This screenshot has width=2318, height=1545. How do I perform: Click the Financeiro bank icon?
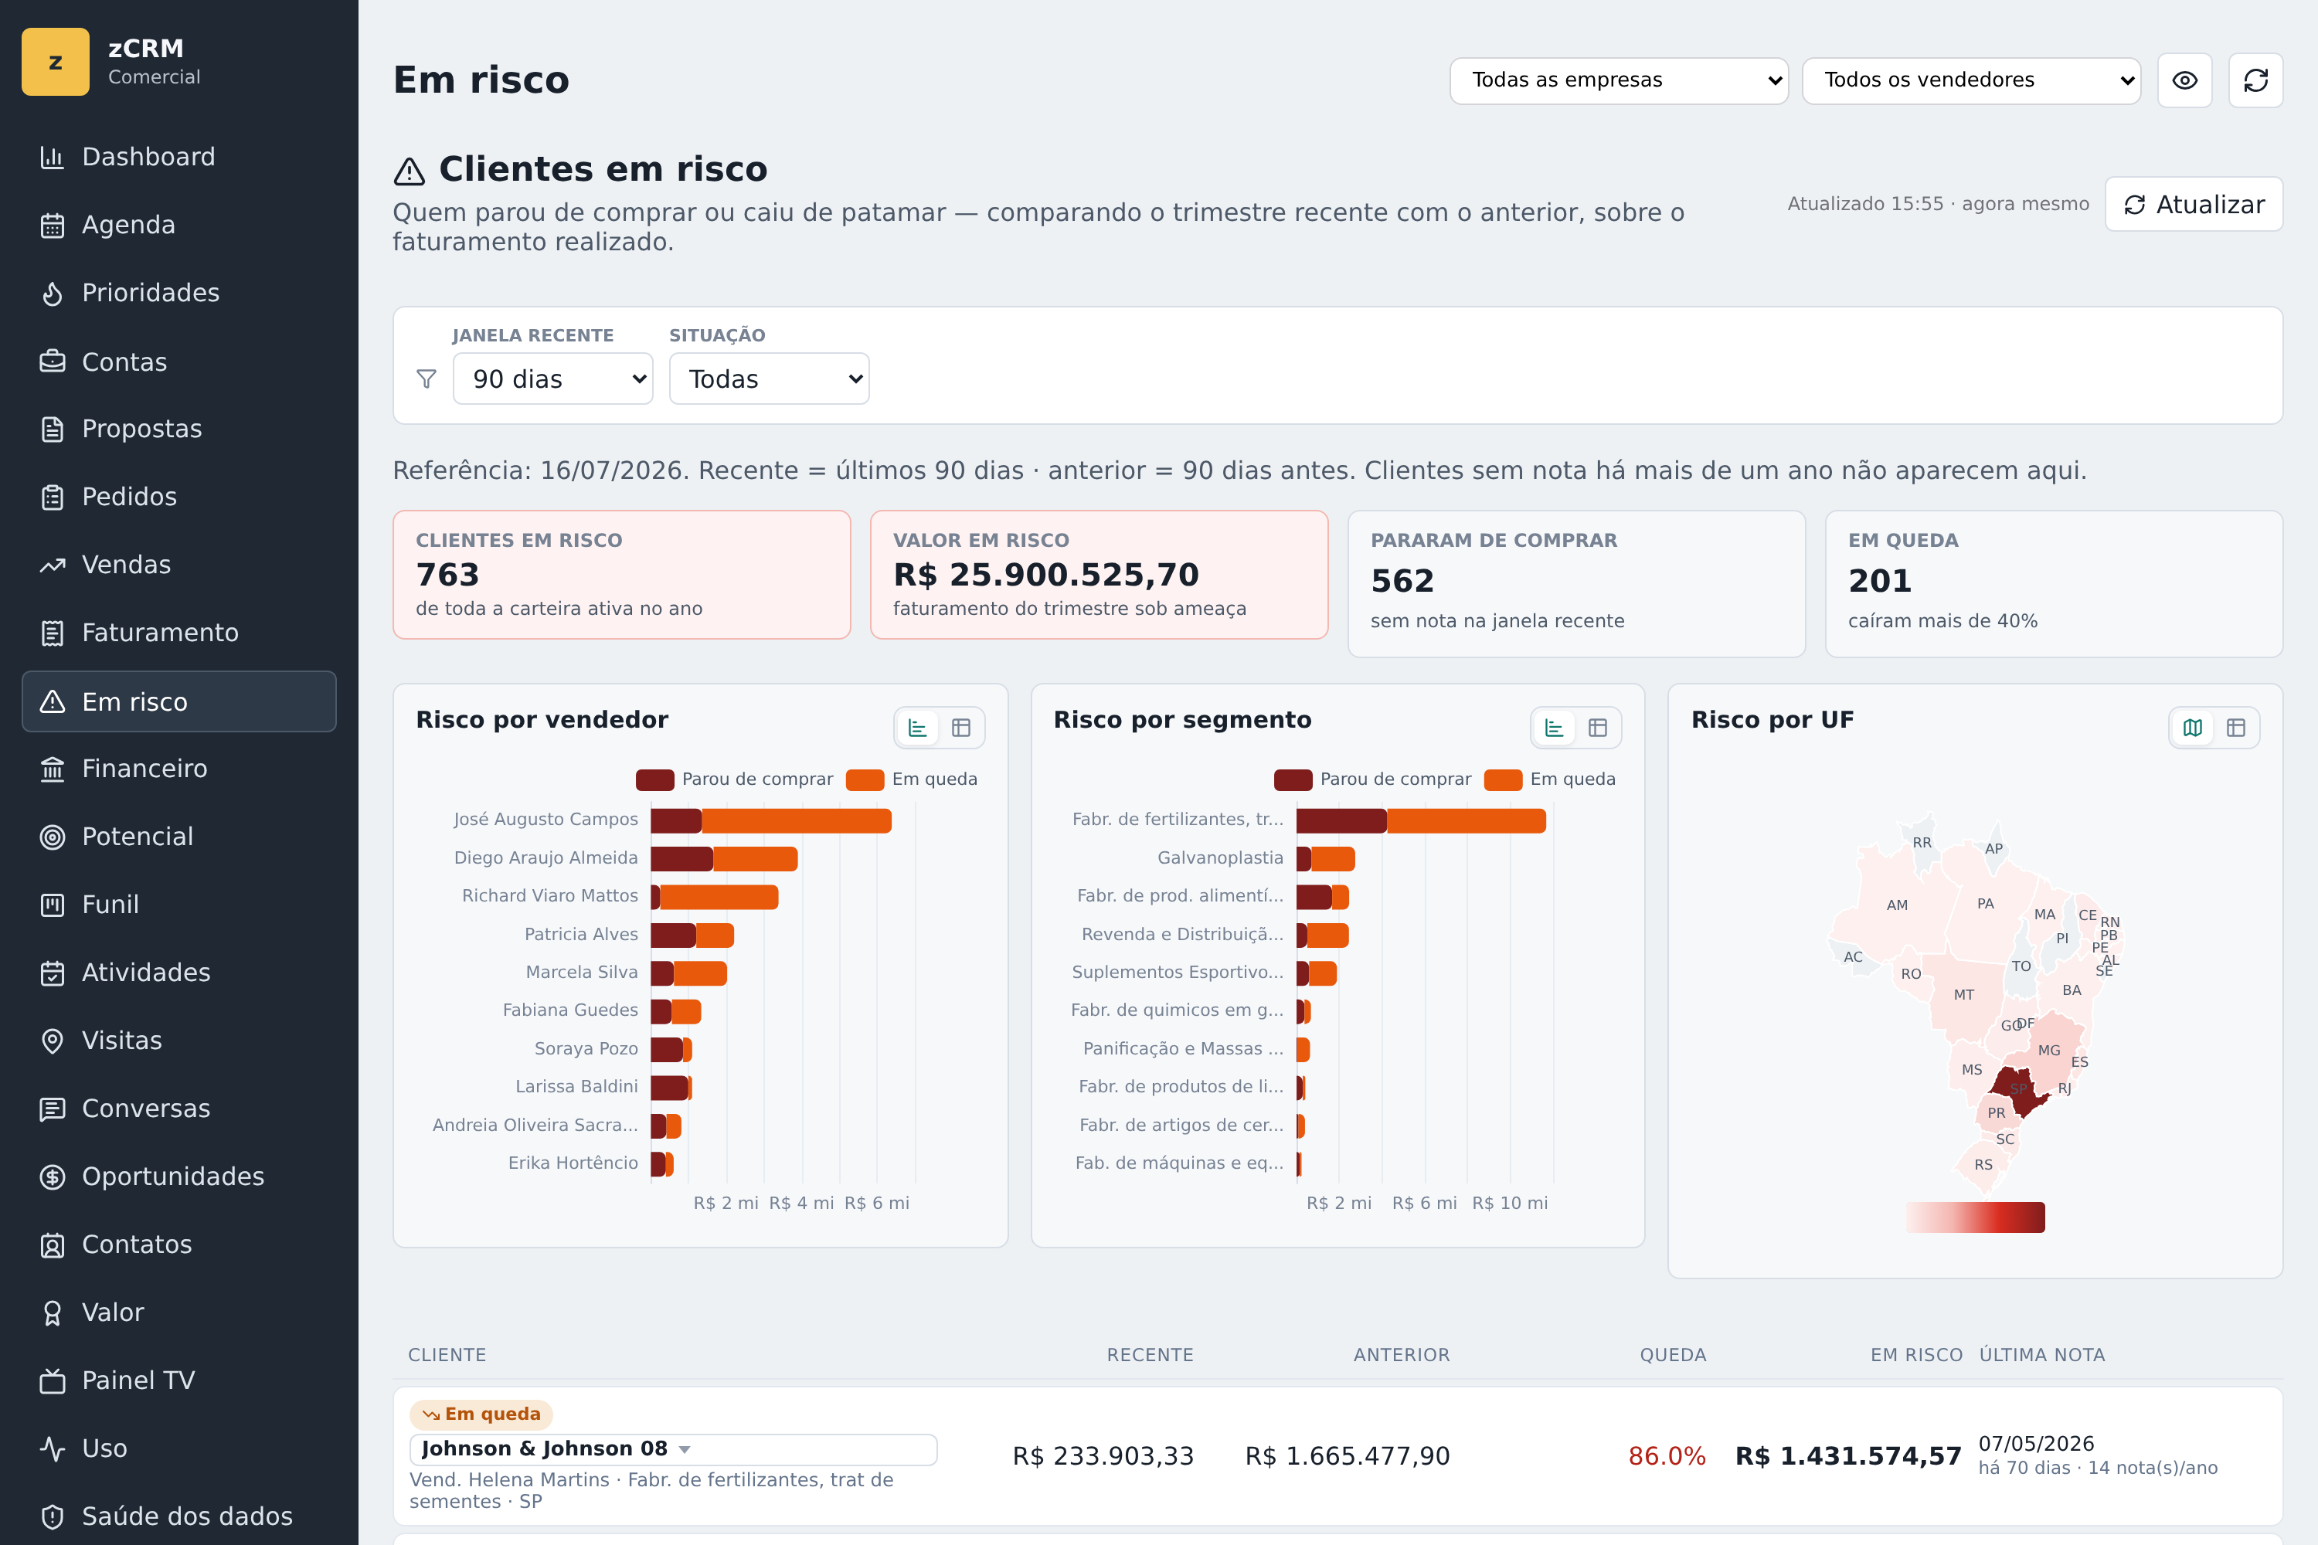pos(53,769)
